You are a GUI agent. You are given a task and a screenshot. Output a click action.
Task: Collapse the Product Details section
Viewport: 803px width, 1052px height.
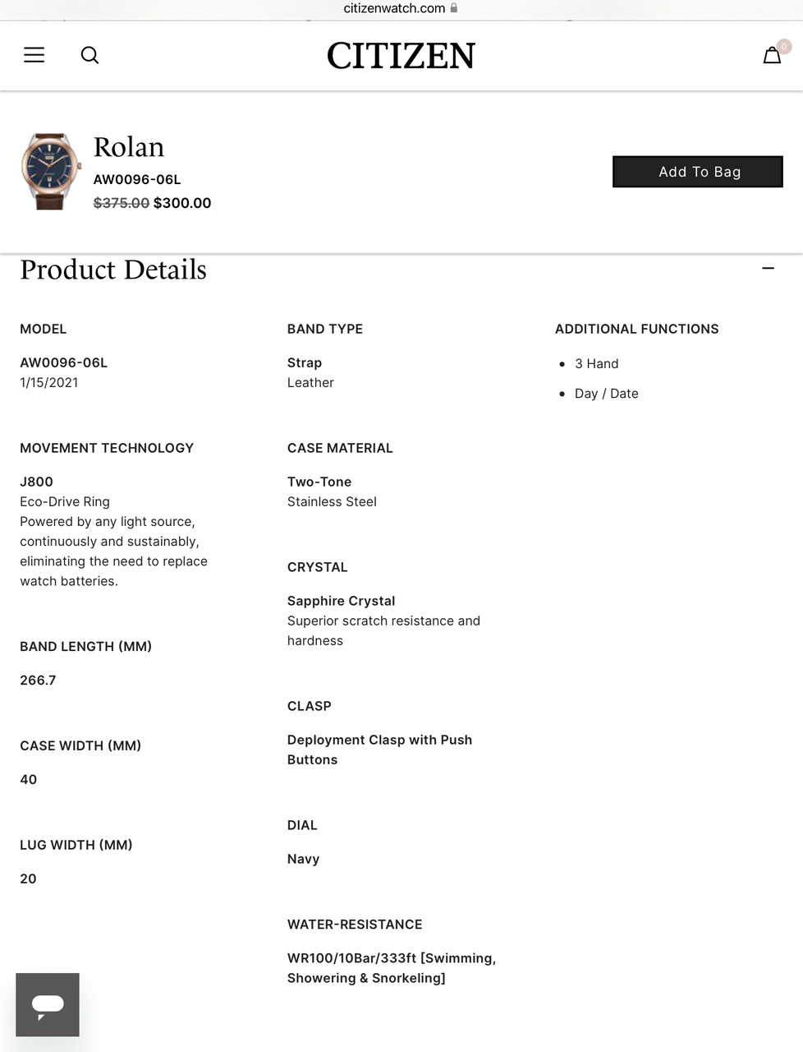(x=768, y=268)
